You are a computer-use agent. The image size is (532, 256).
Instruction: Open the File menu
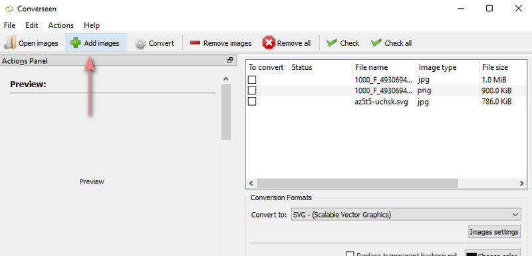[10, 25]
